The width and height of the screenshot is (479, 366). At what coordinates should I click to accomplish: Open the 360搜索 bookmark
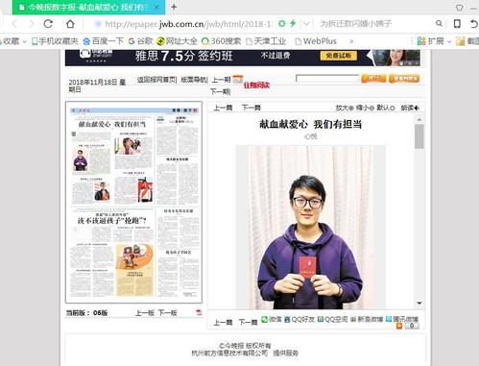click(222, 41)
